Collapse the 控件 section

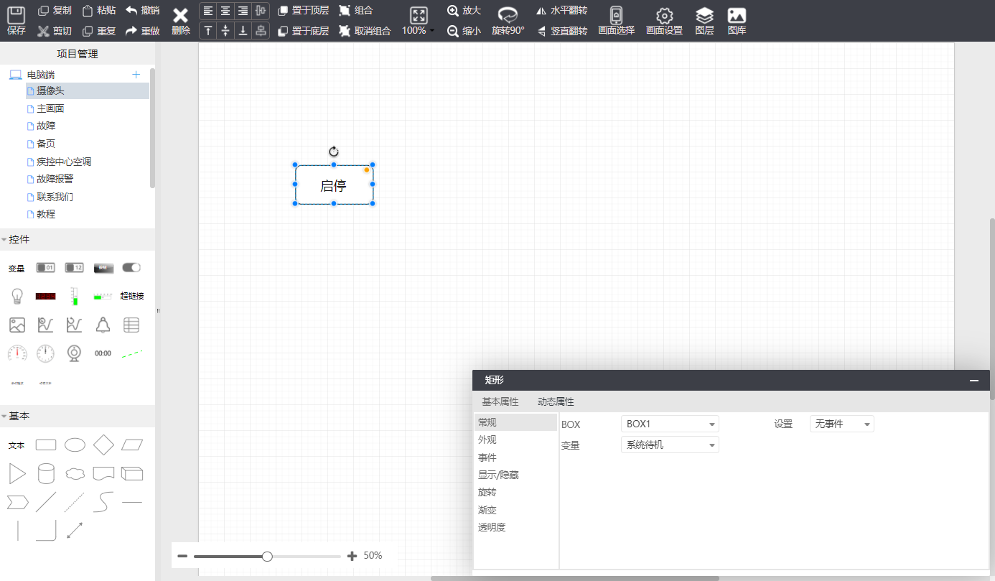4,240
